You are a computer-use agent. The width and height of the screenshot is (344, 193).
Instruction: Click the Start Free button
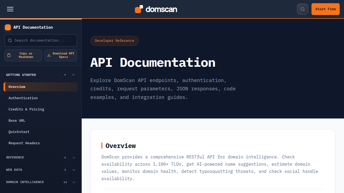click(325, 9)
